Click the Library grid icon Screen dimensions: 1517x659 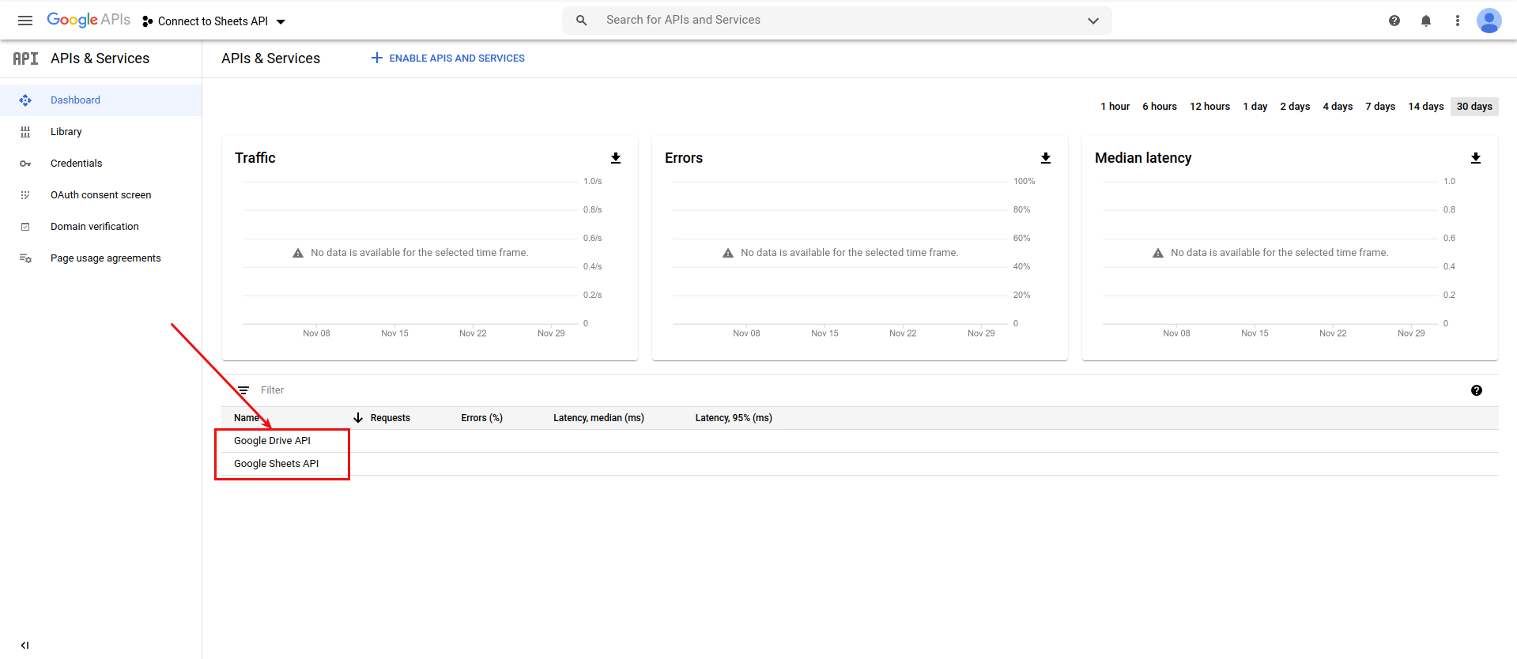[x=25, y=132]
